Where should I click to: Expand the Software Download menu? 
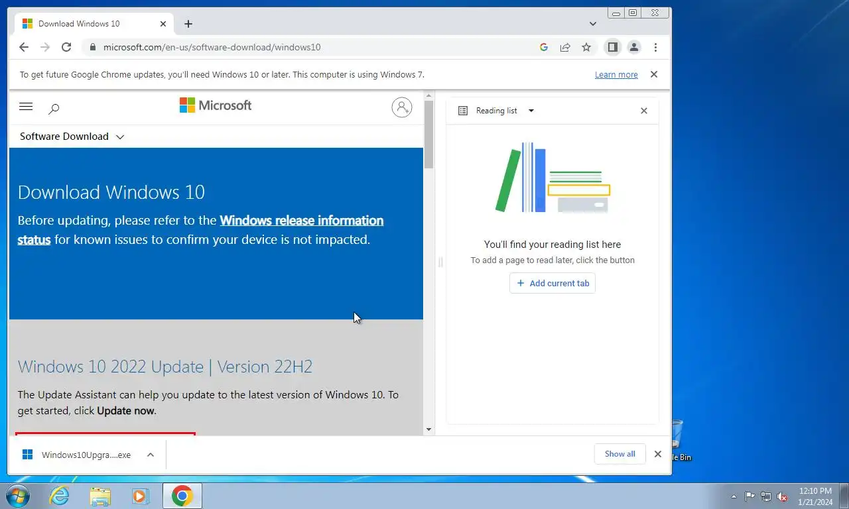[x=72, y=137]
